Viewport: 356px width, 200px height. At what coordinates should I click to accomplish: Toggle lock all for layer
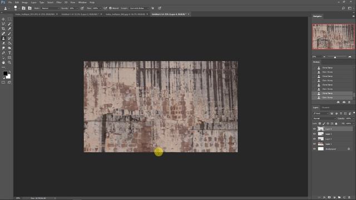336,123
